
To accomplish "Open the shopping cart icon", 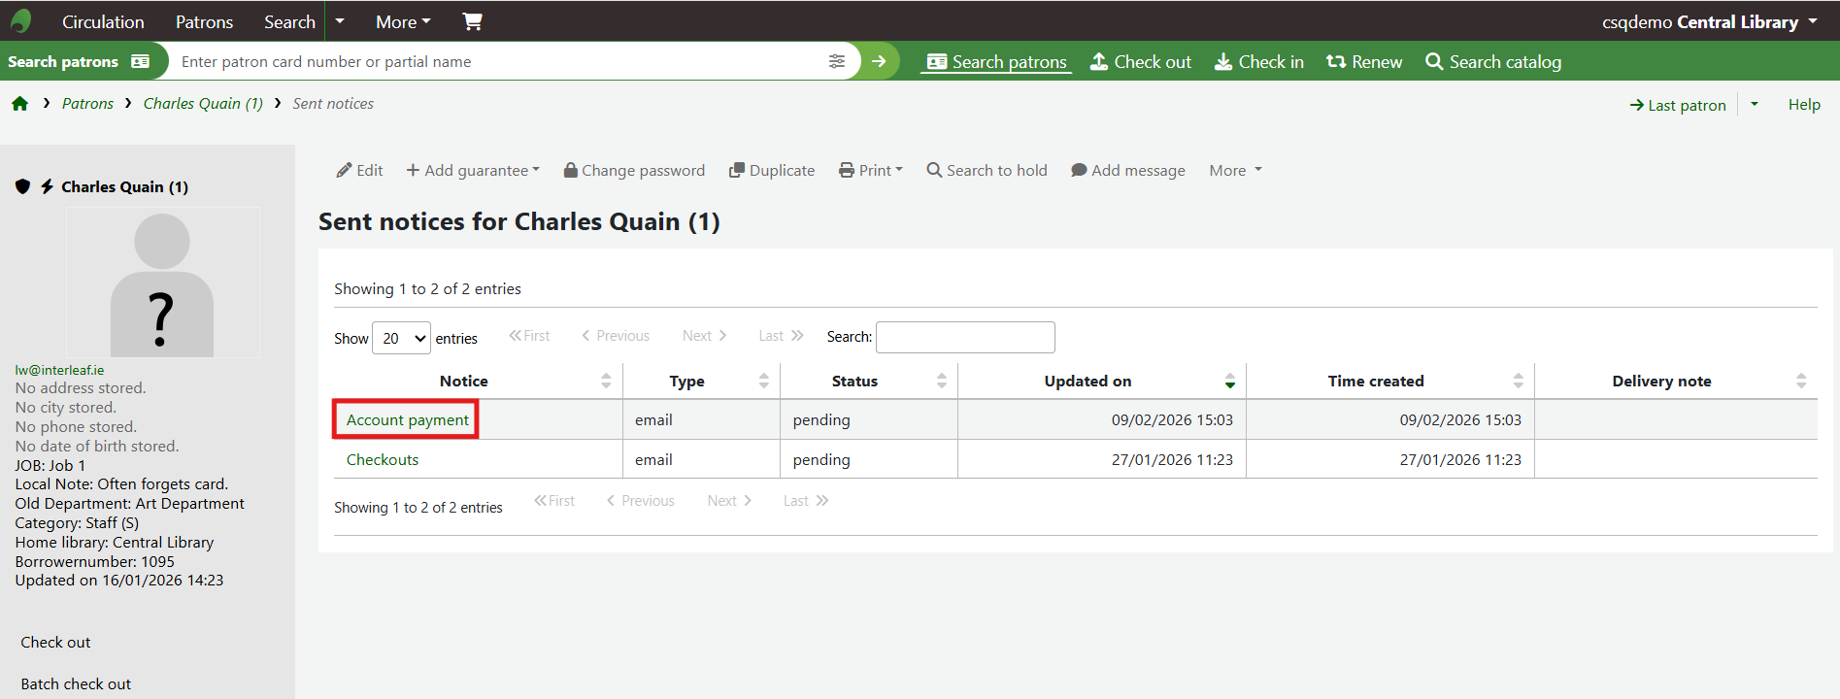I will point(472,21).
